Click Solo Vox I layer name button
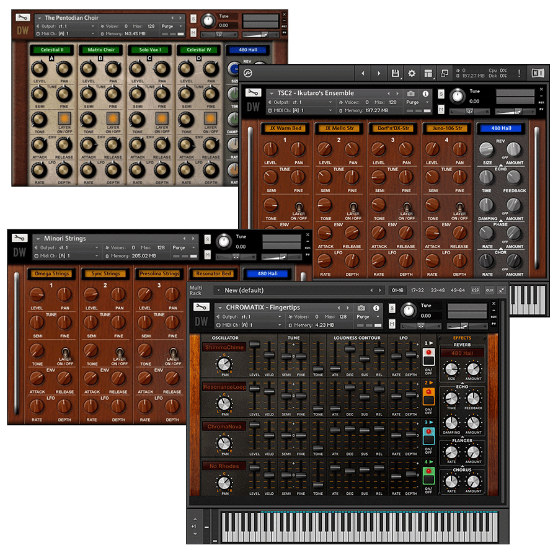The height and width of the screenshot is (558, 558). (x=150, y=50)
